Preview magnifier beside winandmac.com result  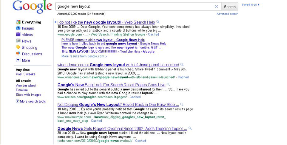(182, 65)
